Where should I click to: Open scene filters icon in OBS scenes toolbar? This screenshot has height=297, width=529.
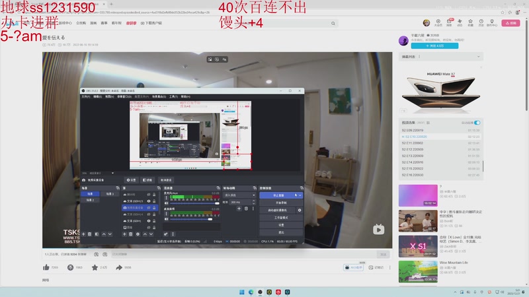pyautogui.click(x=97, y=234)
